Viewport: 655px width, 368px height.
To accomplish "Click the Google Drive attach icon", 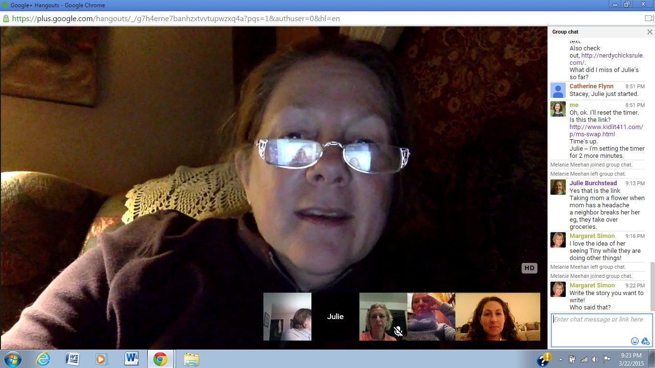I will (646, 341).
